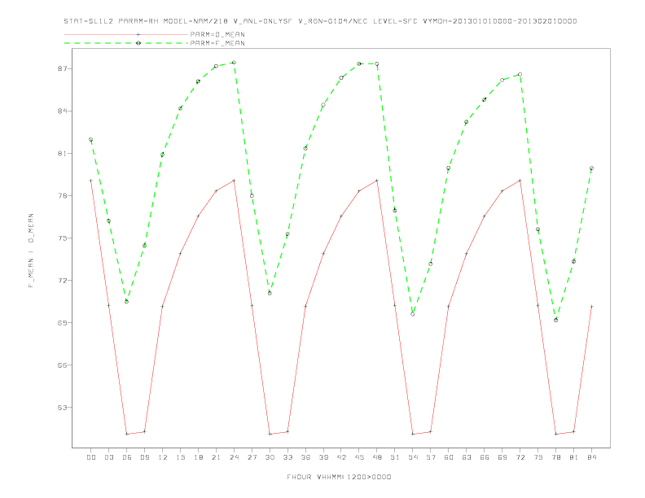Select the green F_MEAN circle marker at hour 00
Image resolution: width=645 pixels, height=498 pixels.
91,140
